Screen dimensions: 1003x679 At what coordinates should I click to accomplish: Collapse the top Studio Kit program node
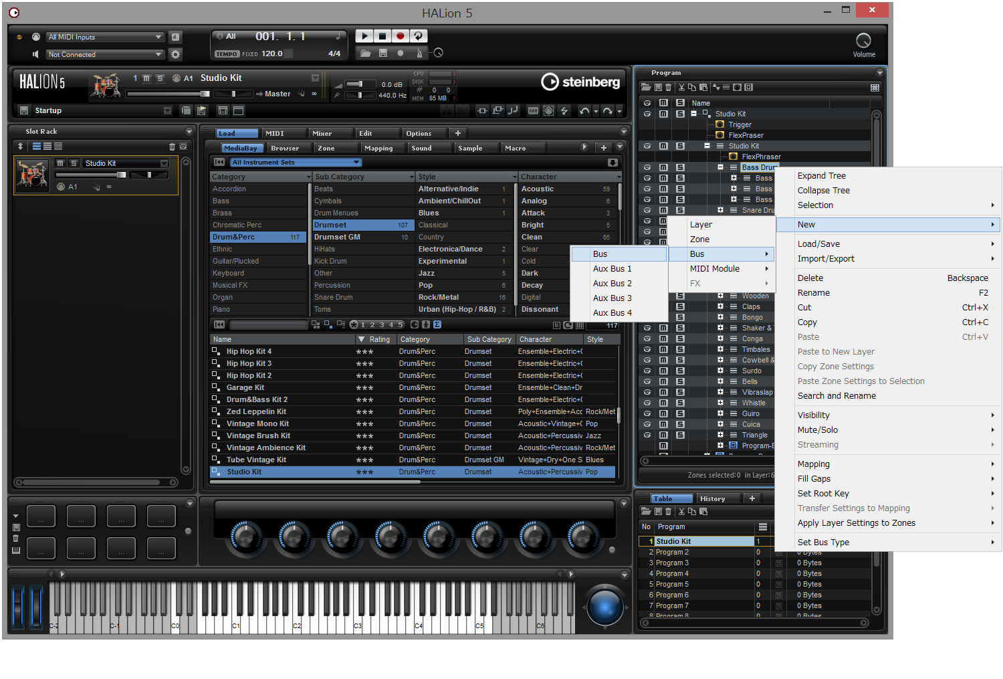(693, 114)
